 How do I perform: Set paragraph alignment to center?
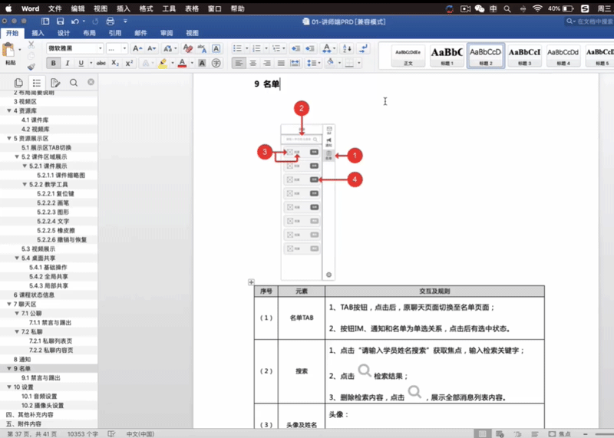pos(253,63)
